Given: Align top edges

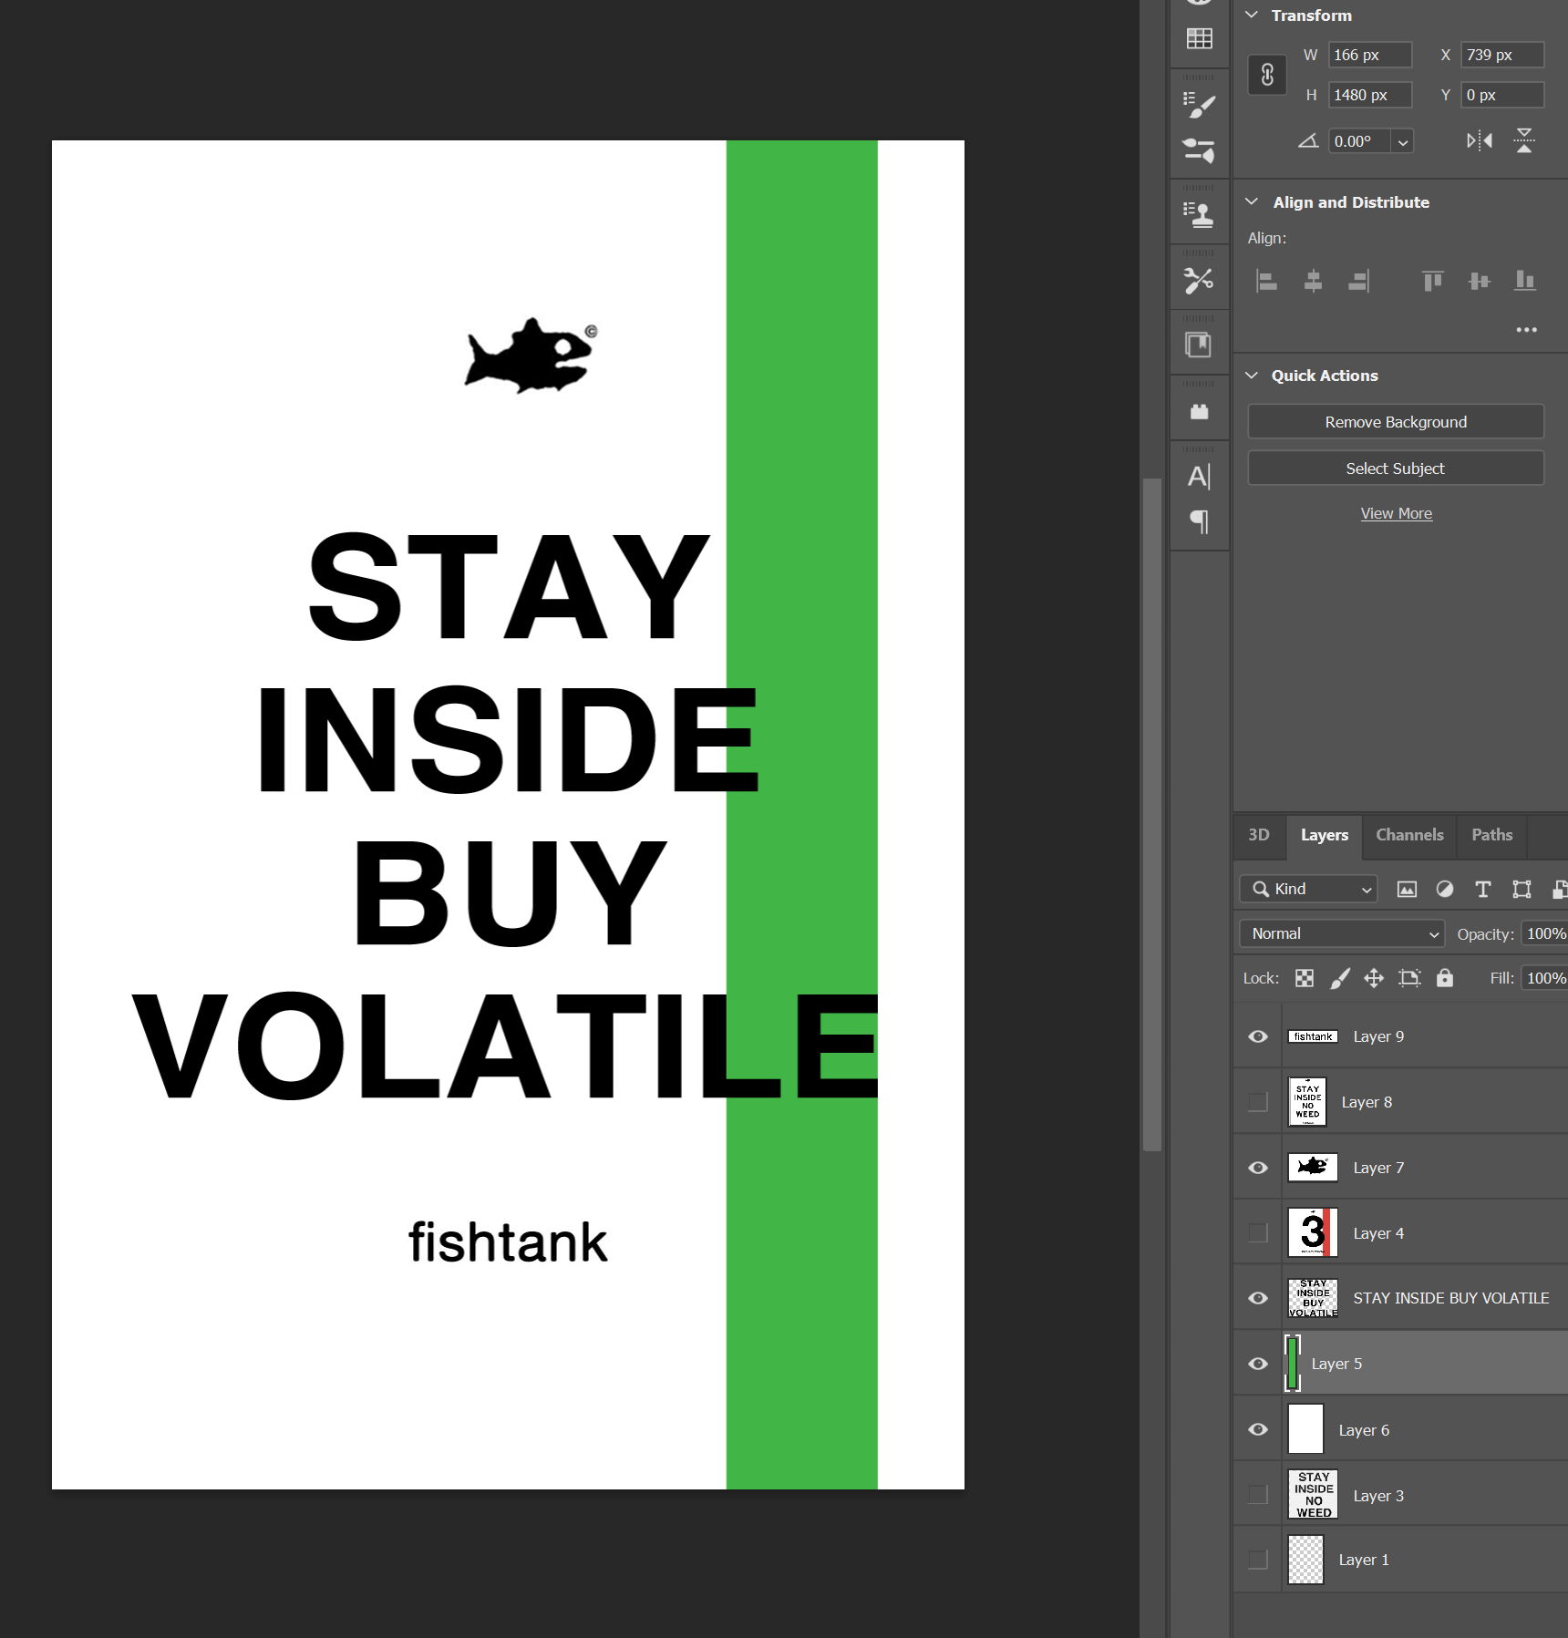Looking at the screenshot, I should pyautogui.click(x=1433, y=281).
